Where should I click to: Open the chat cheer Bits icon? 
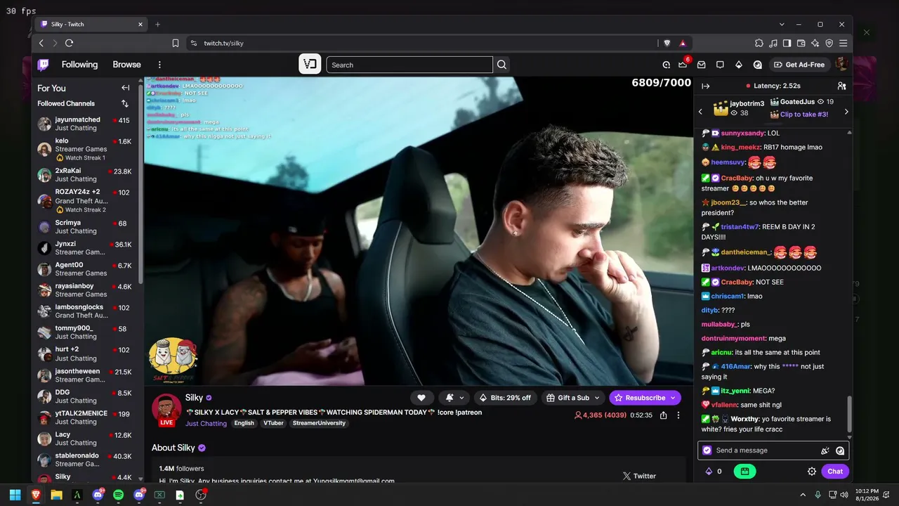(x=825, y=450)
